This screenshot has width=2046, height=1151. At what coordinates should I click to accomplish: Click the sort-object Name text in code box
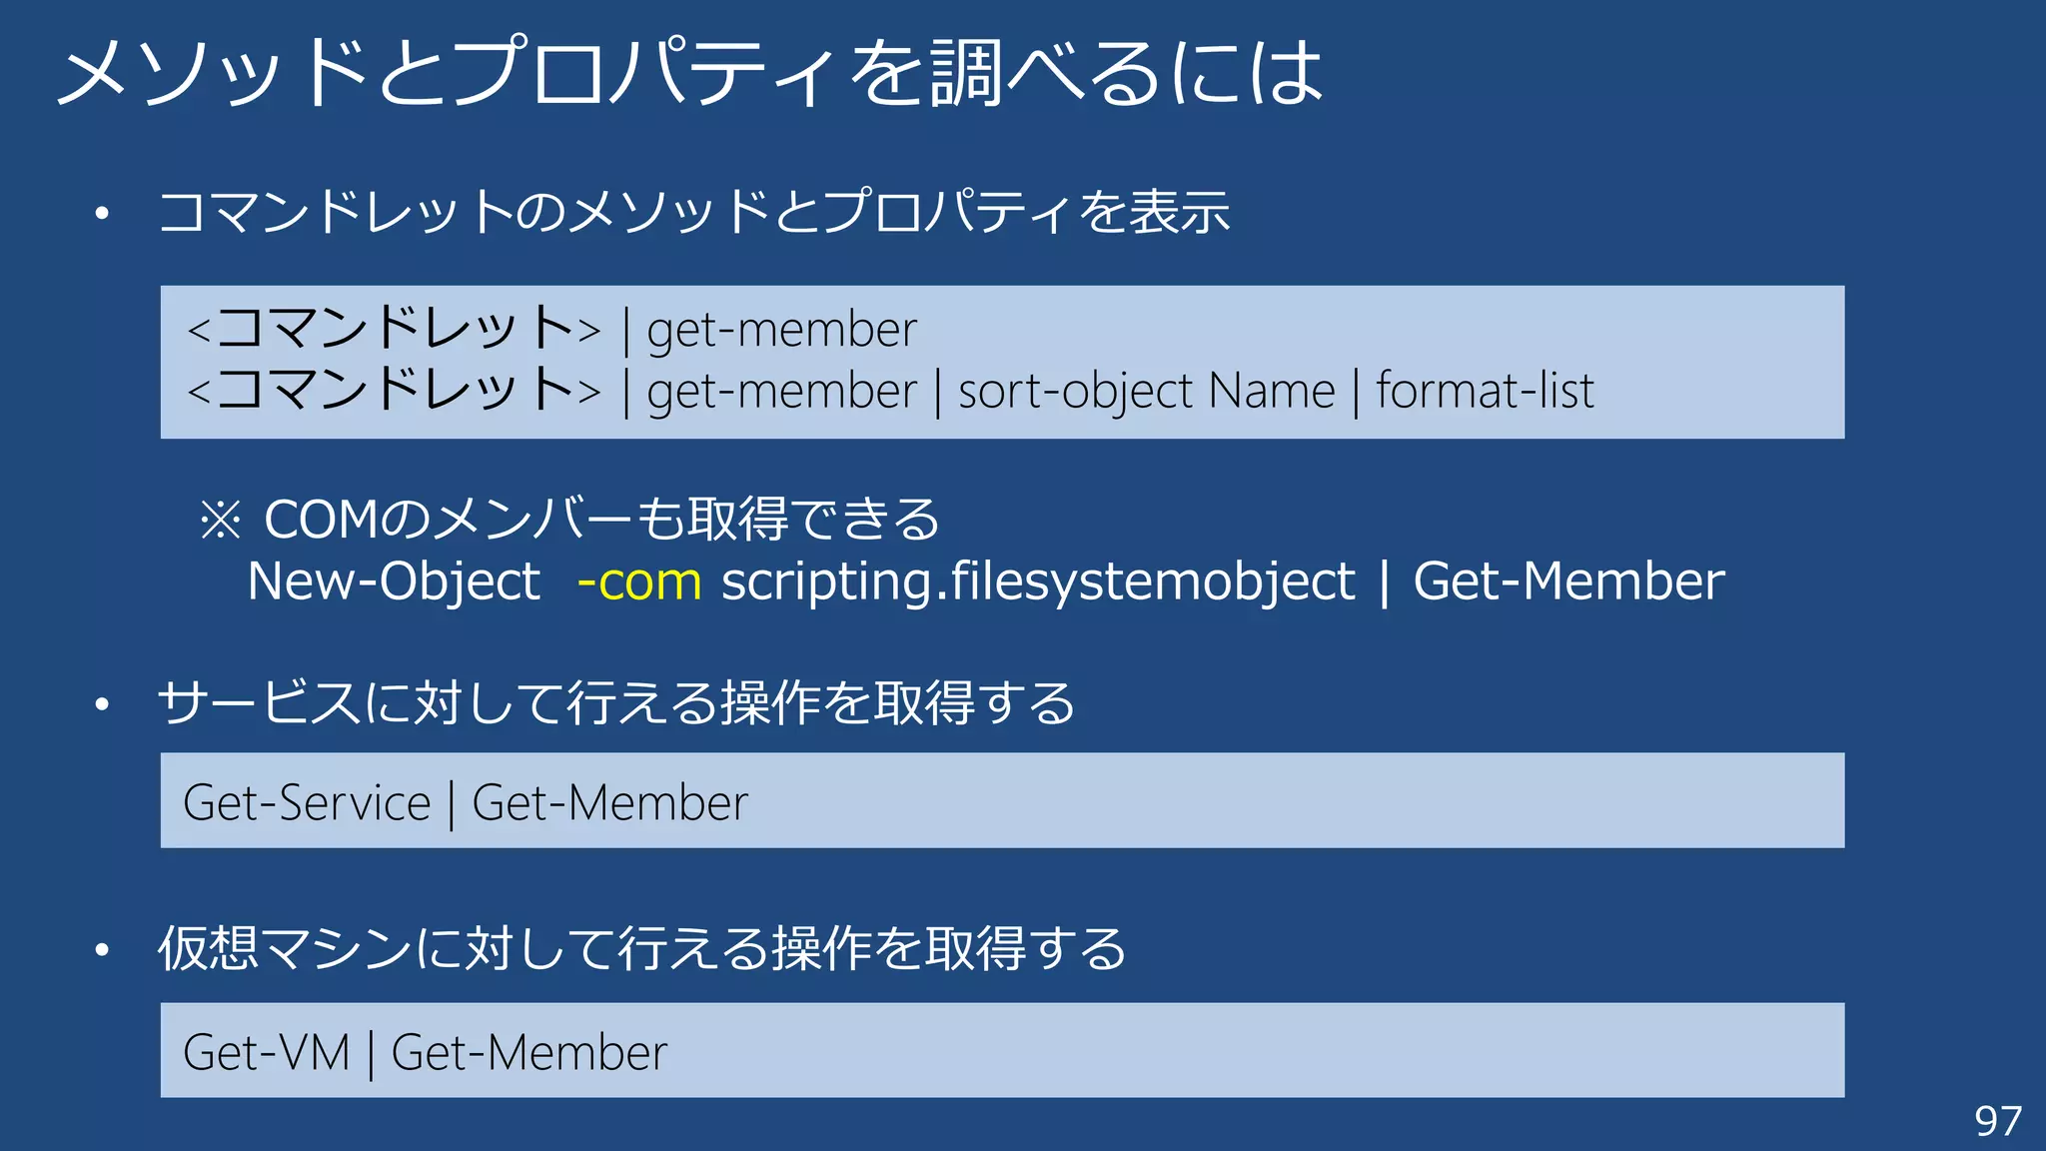click(x=1146, y=391)
